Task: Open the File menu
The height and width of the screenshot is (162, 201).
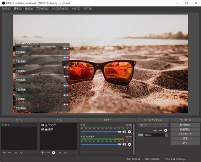Action: tap(6, 9)
